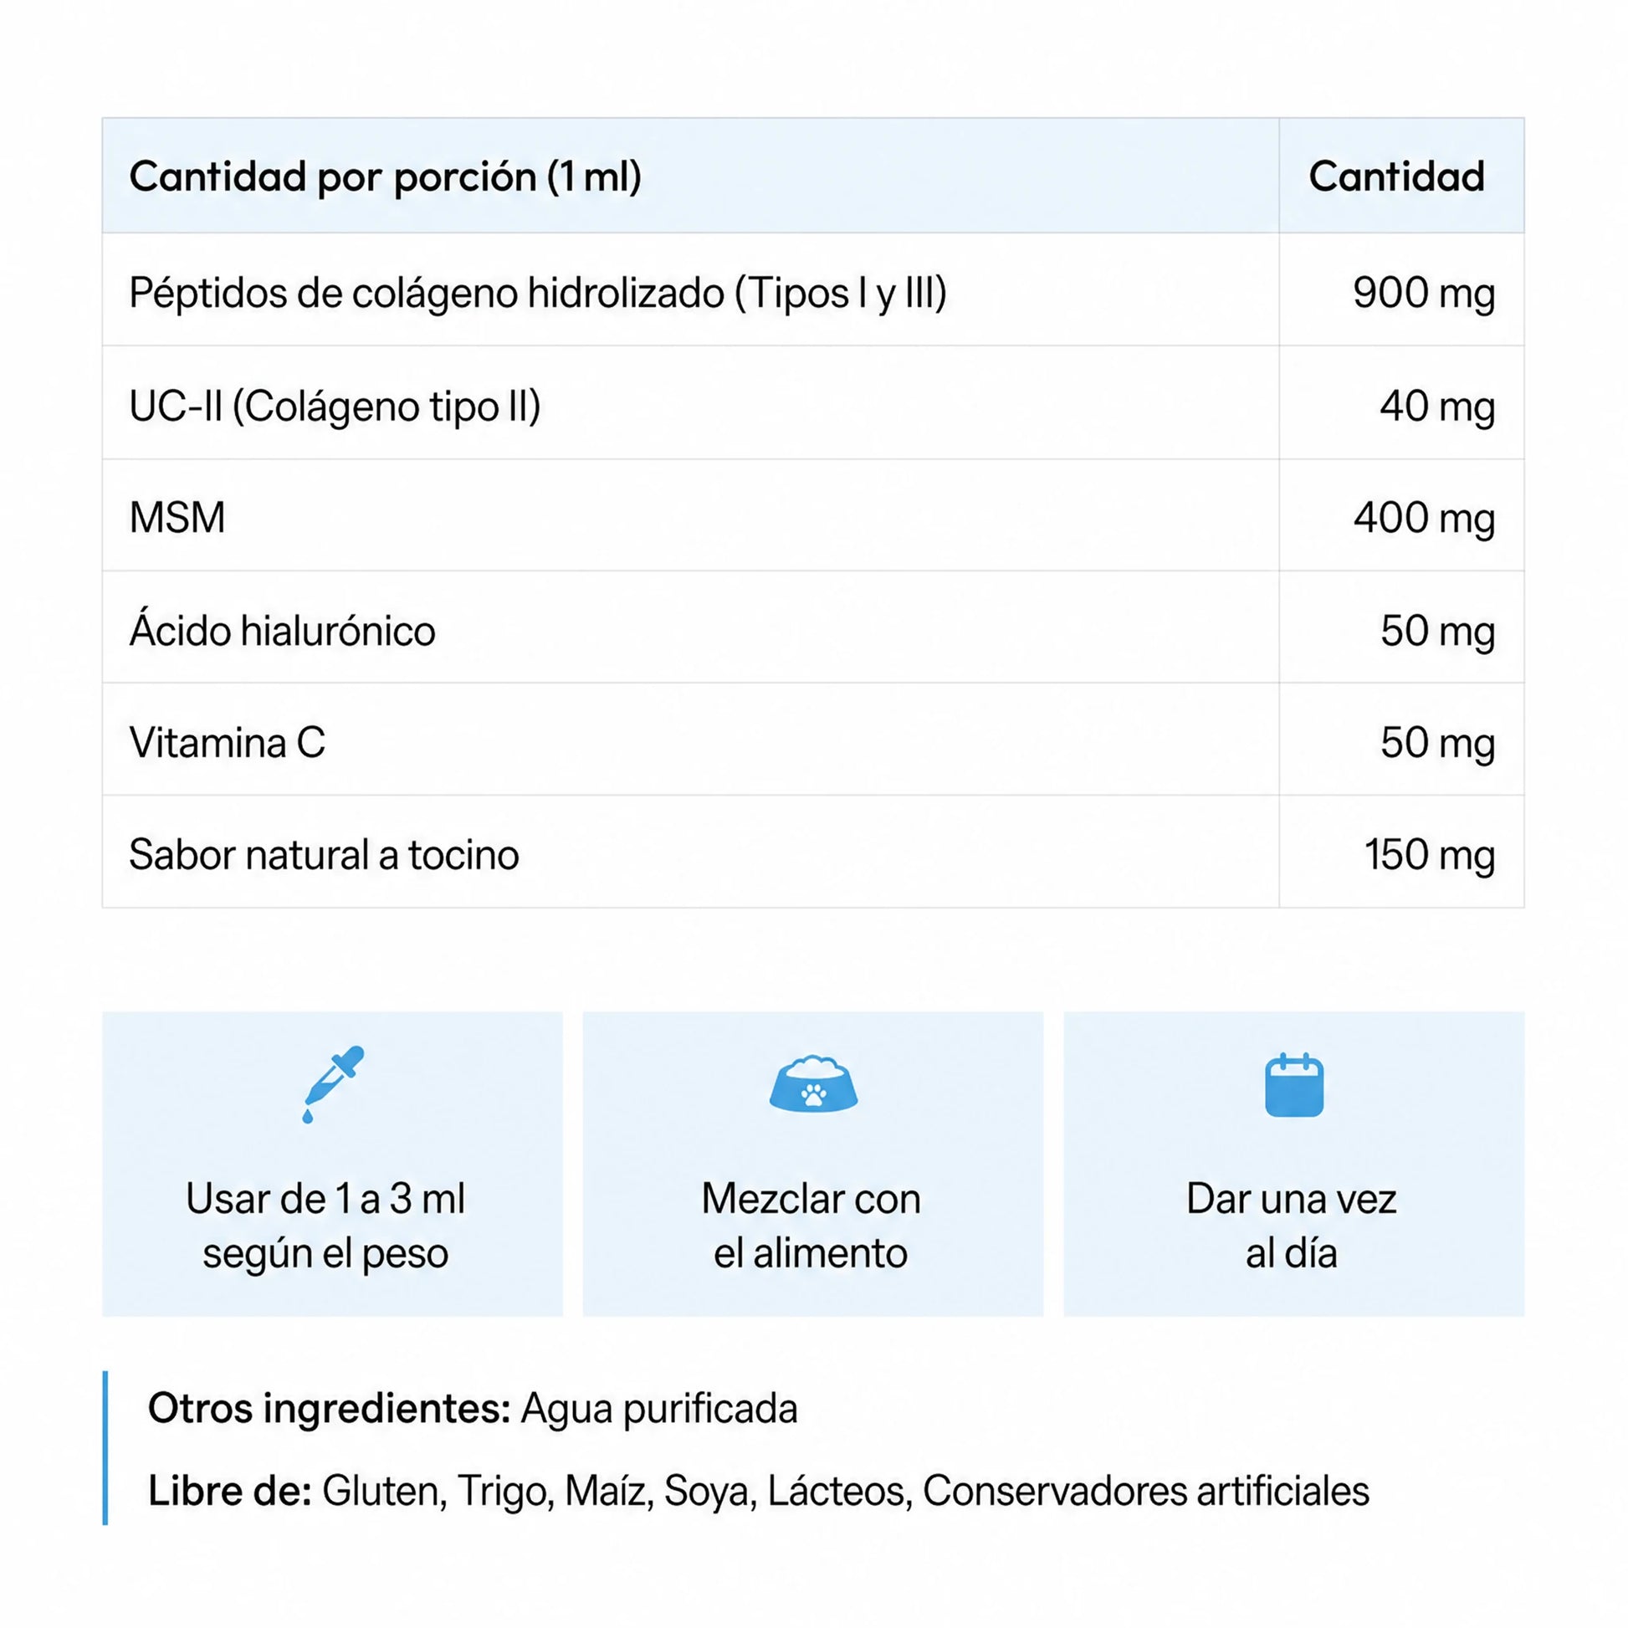Click the 'Otros ingredientes' label
Screen dimensions: 1628x1628
pyautogui.click(x=330, y=1409)
